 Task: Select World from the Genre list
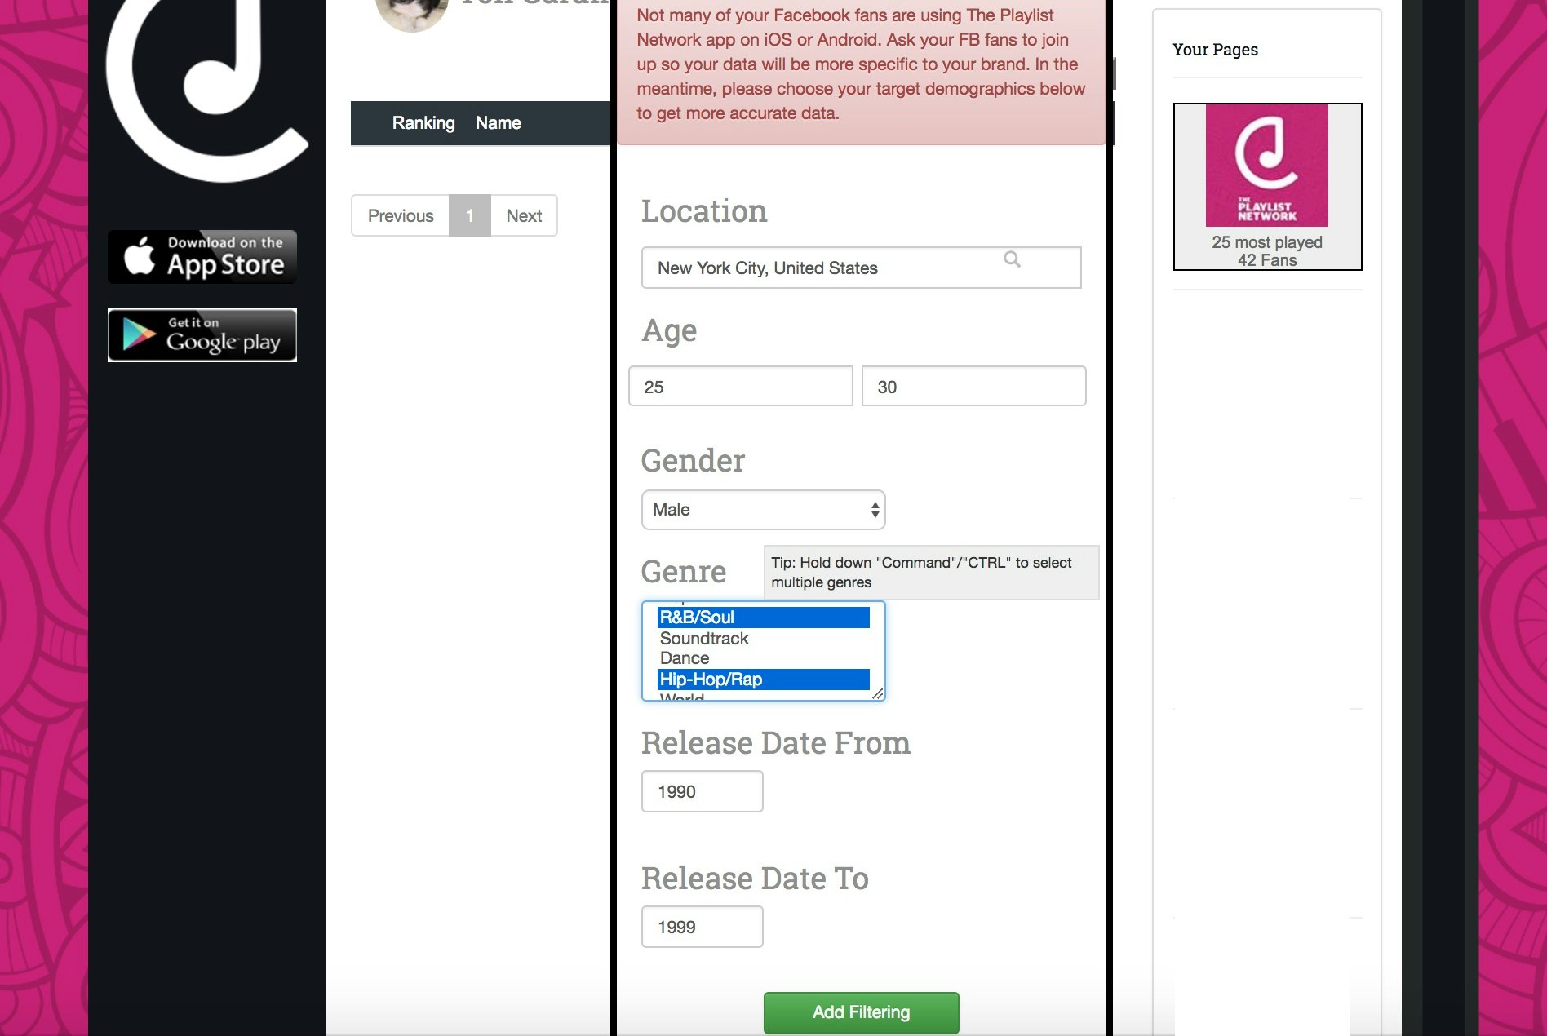coord(680,697)
